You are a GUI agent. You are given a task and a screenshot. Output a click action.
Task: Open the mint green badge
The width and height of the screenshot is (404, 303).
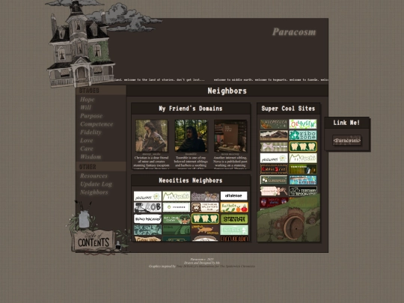click(234, 230)
